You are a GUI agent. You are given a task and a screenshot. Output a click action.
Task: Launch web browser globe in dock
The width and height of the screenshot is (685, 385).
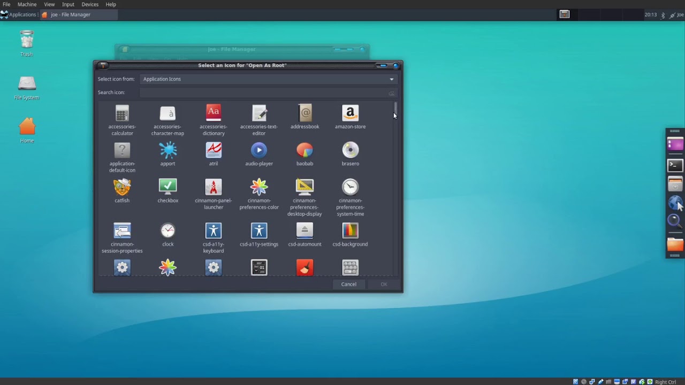pyautogui.click(x=675, y=203)
